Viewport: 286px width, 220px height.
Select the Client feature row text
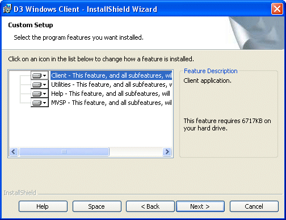tap(111, 75)
